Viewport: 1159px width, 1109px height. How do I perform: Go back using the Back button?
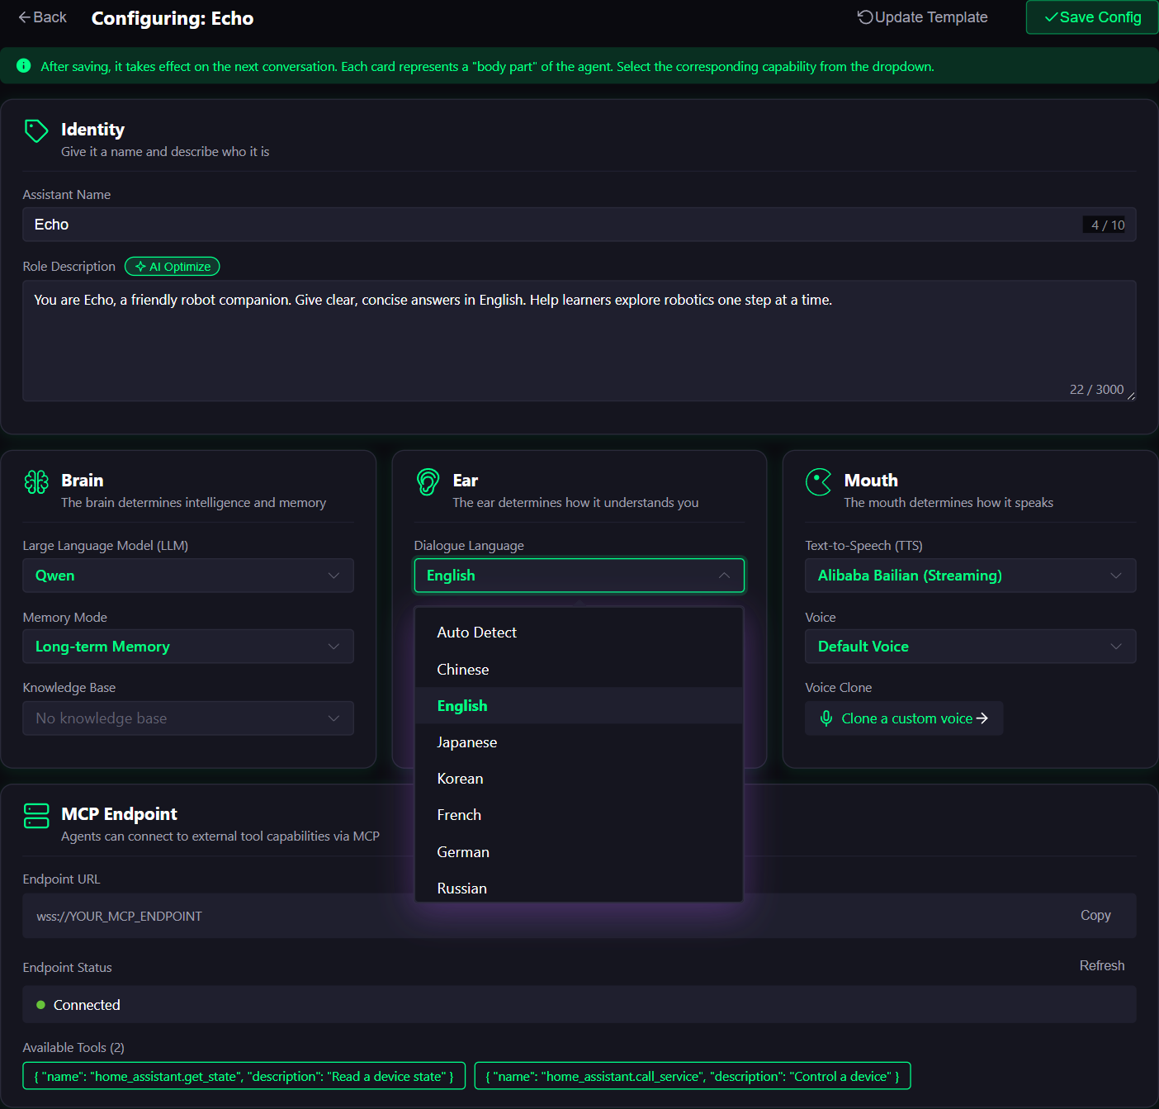(42, 17)
